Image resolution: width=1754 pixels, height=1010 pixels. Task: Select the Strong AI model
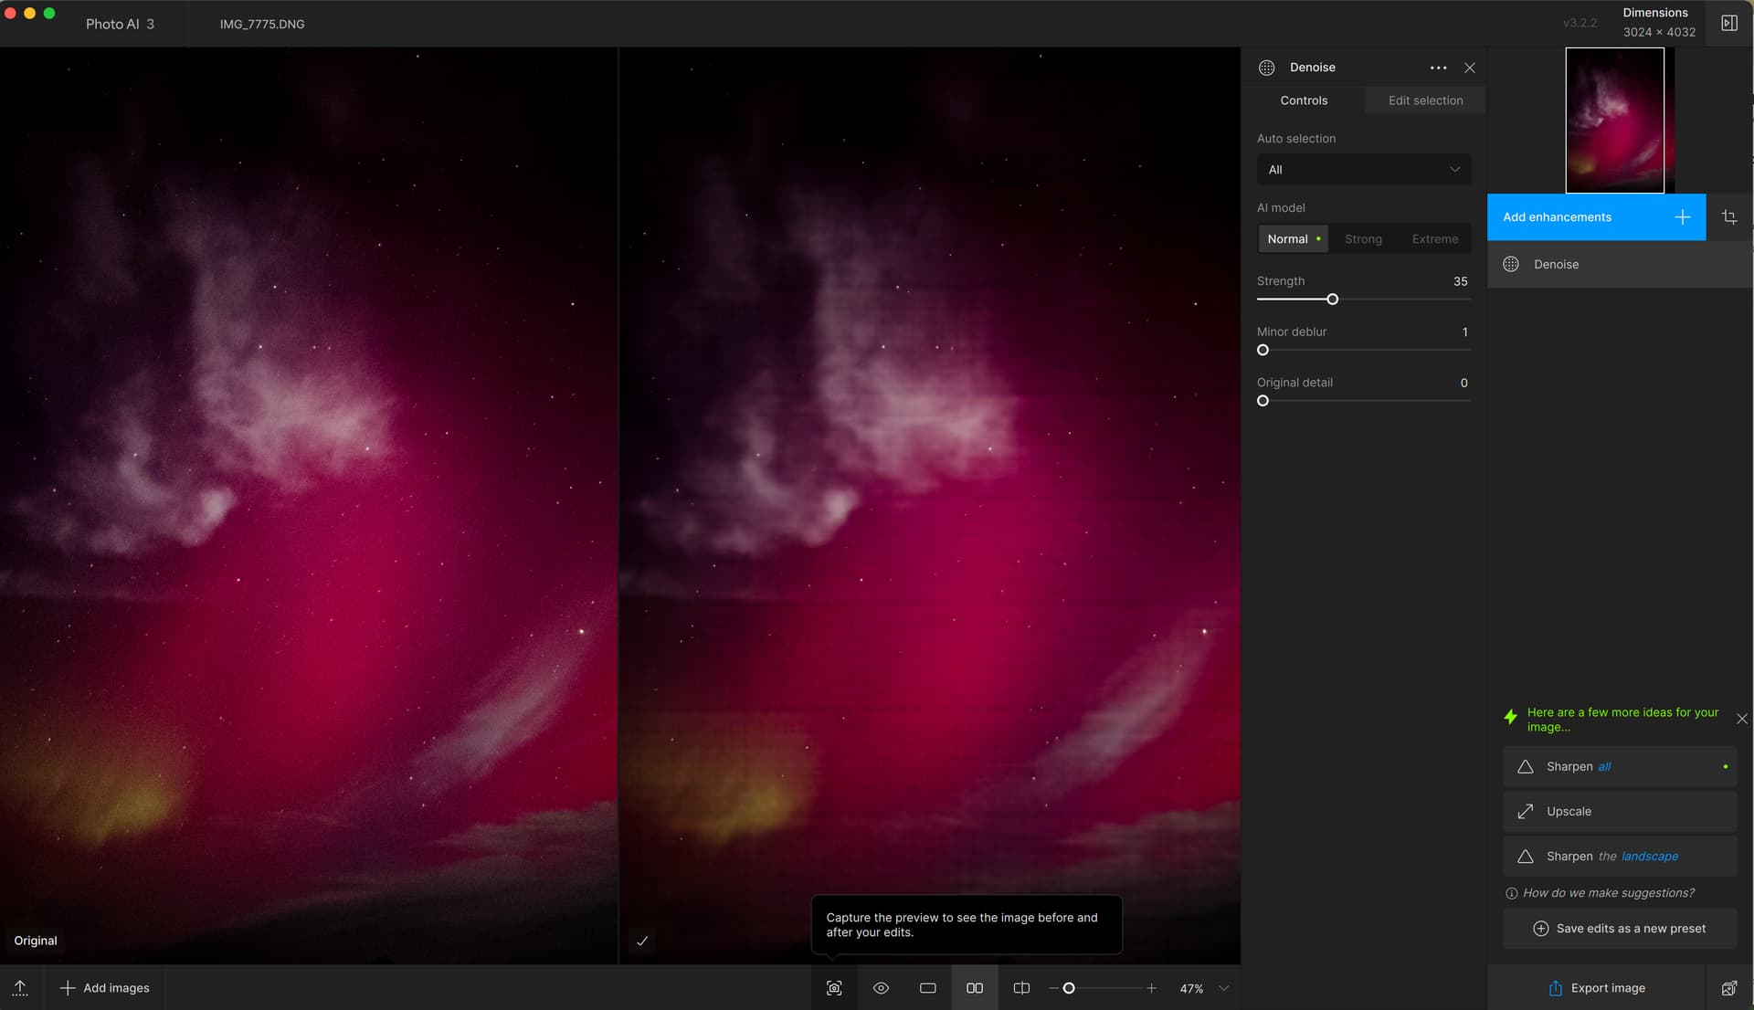(1363, 239)
